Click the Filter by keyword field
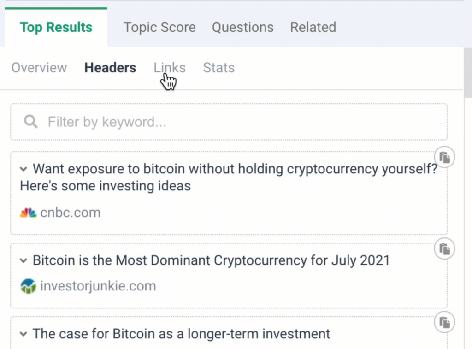472x349 pixels. click(229, 122)
